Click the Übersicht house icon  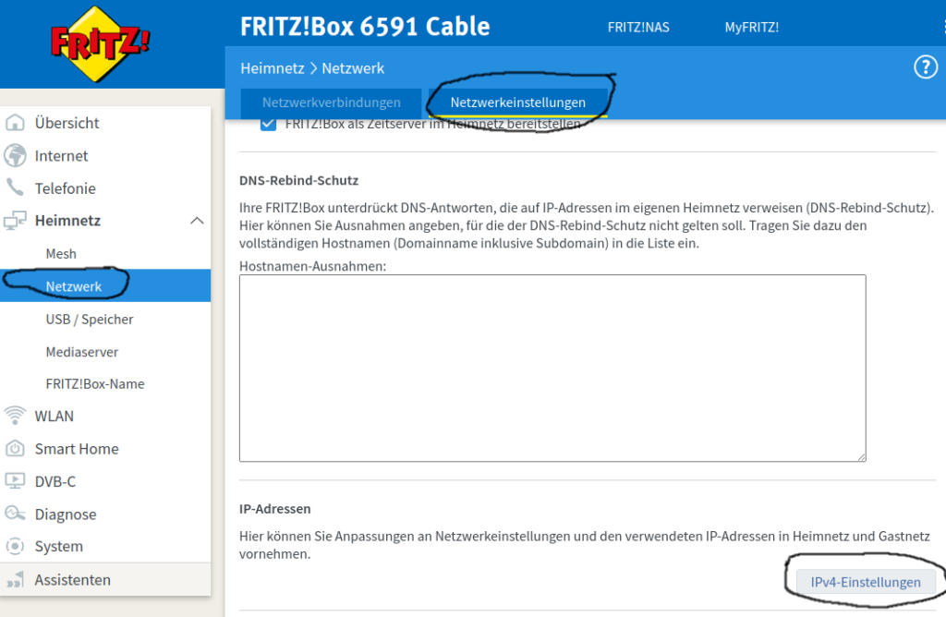click(15, 123)
